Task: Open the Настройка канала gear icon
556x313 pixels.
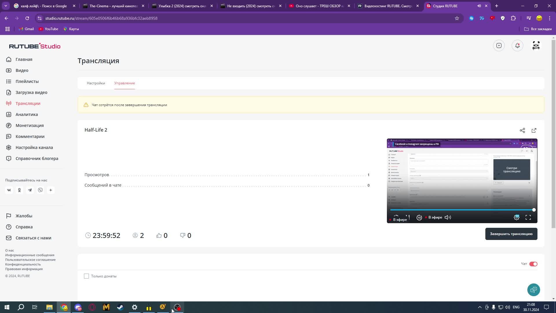Action: (x=9, y=148)
